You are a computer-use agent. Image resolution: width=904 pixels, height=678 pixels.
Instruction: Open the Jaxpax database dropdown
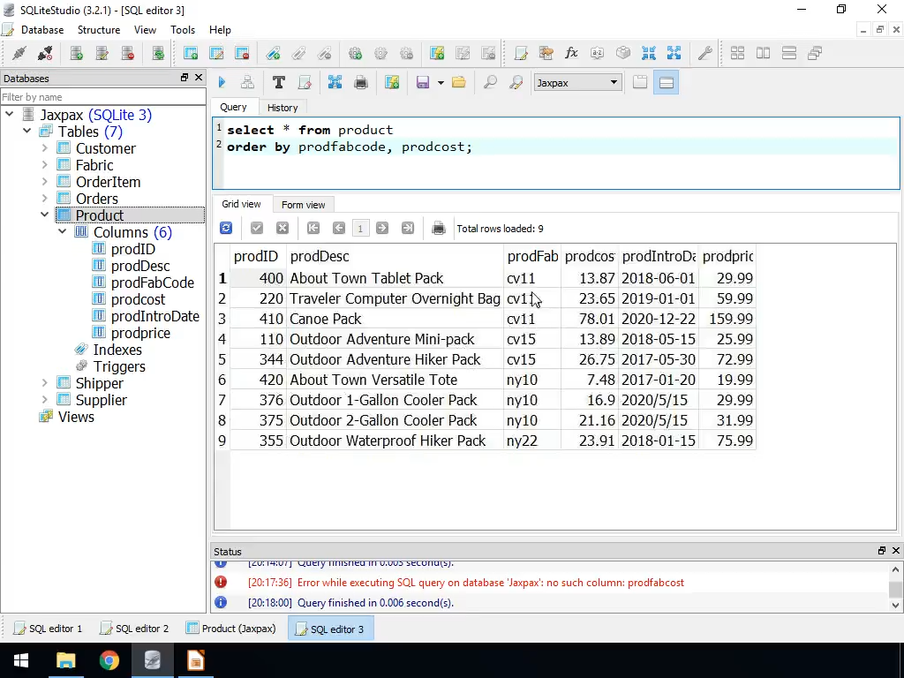coord(577,82)
